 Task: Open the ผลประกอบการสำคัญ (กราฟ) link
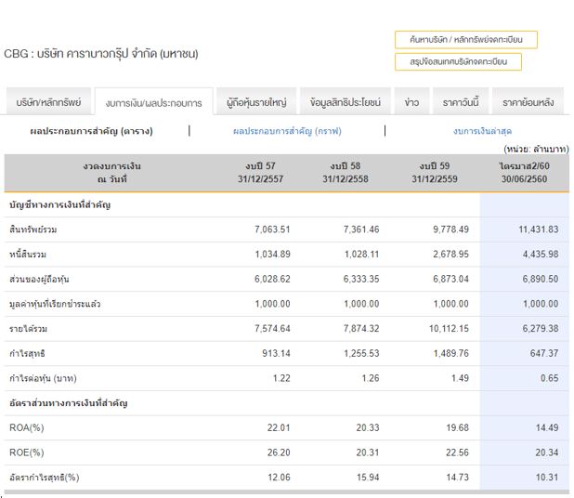click(x=287, y=131)
